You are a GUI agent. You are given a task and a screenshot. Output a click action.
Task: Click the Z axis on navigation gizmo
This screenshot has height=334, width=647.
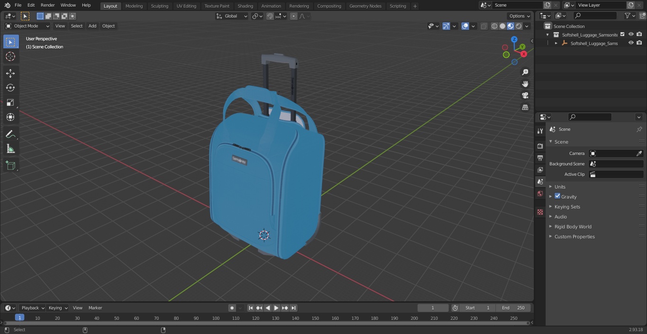point(514,39)
